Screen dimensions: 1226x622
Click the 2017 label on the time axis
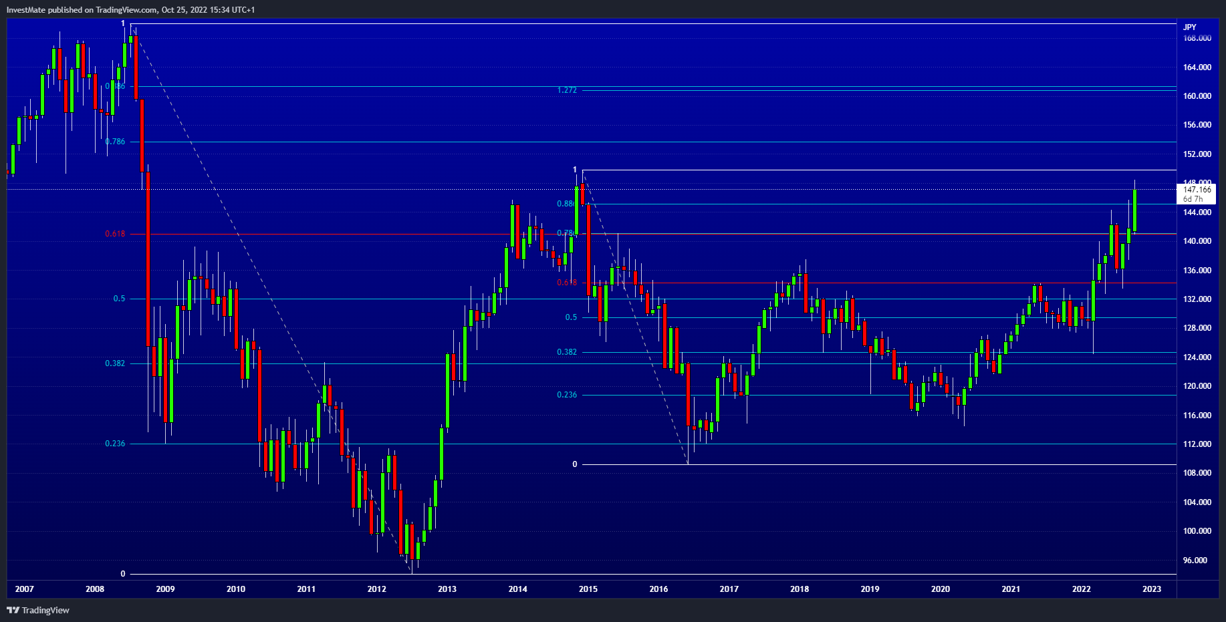(x=729, y=589)
